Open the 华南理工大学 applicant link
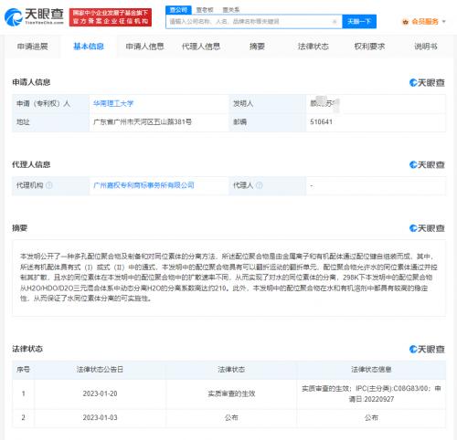 113,104
